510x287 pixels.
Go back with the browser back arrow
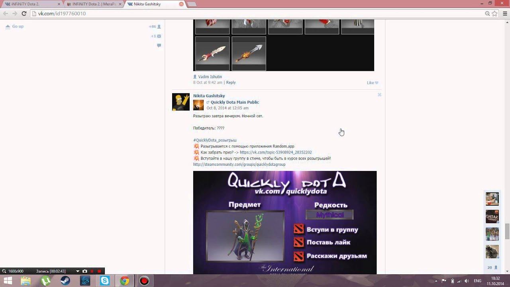[6, 14]
